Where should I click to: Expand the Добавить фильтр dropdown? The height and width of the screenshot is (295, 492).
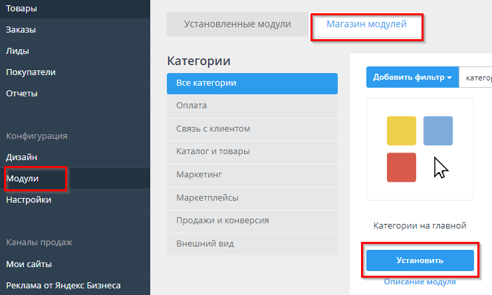pyautogui.click(x=412, y=77)
